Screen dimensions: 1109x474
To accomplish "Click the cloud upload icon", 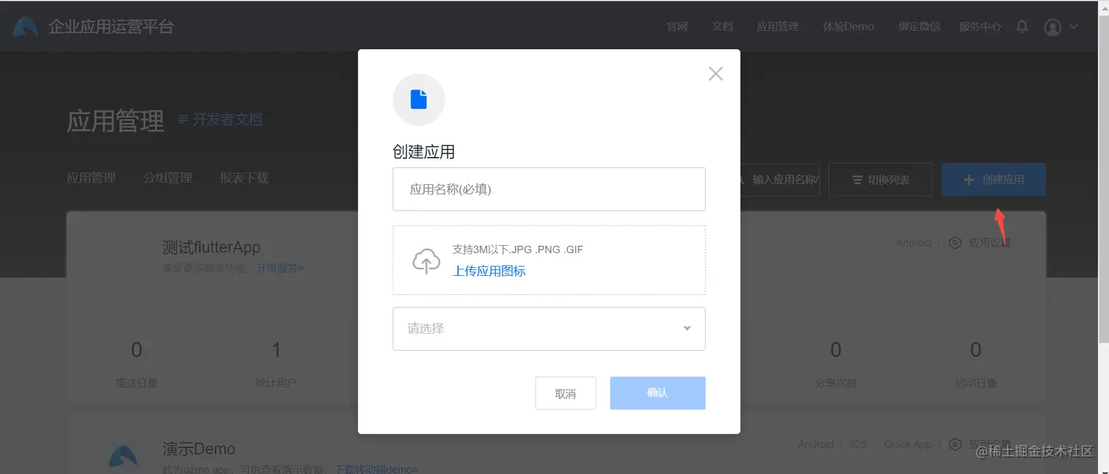I will click(426, 260).
